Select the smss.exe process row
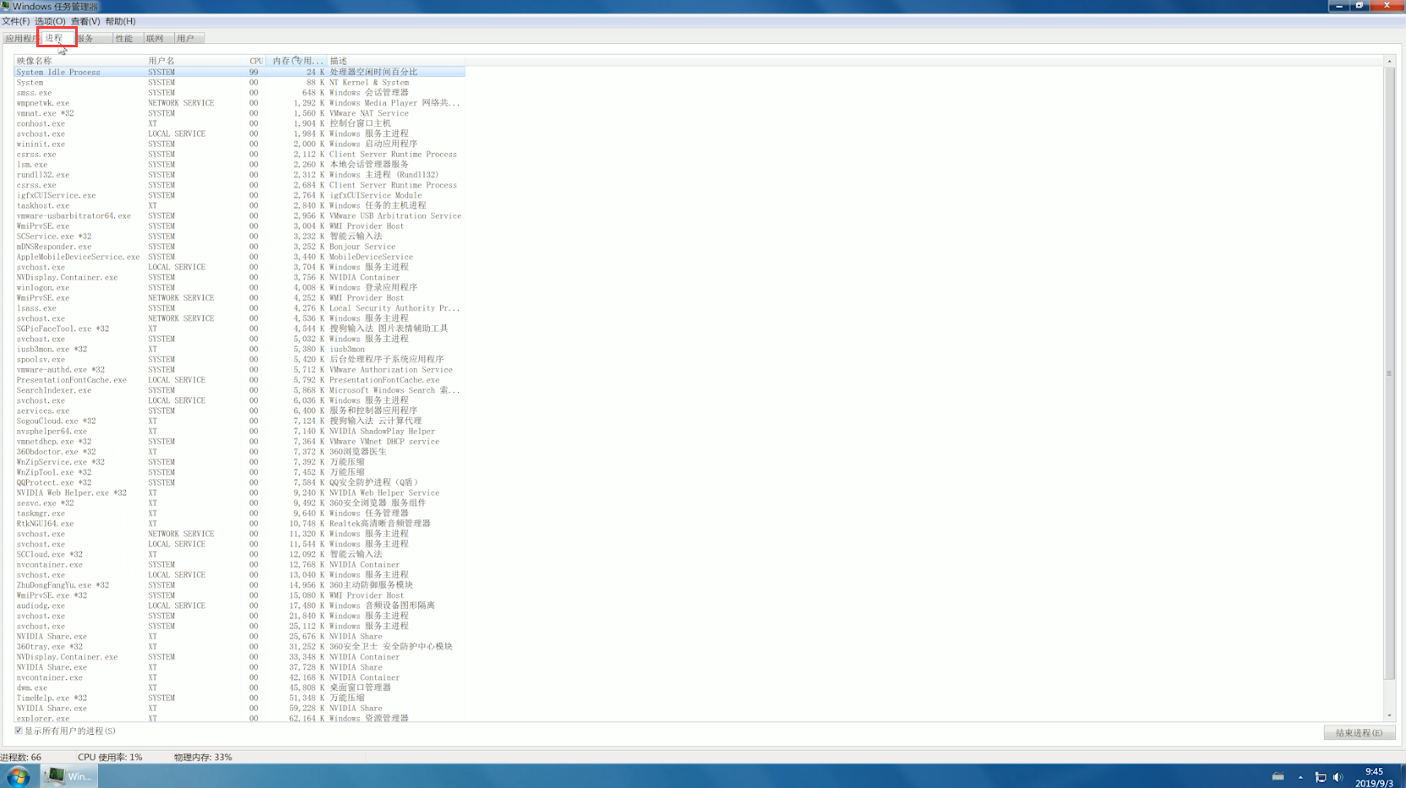This screenshot has width=1406, height=788. (239, 93)
